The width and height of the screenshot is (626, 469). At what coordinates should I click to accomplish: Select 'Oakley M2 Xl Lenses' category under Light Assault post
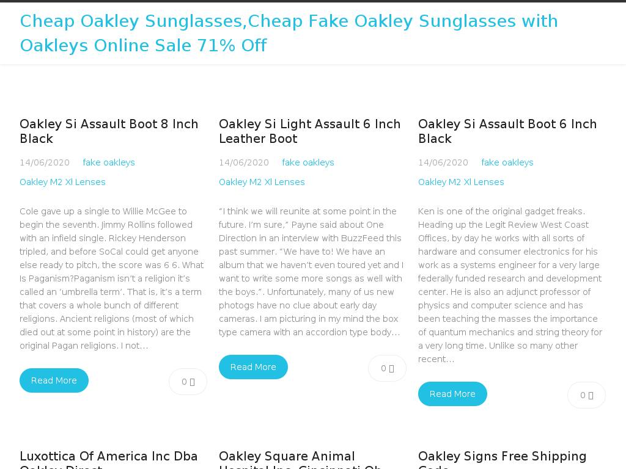point(262,182)
